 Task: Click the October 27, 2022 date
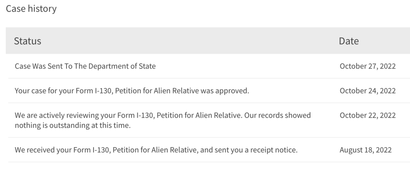coord(367,66)
